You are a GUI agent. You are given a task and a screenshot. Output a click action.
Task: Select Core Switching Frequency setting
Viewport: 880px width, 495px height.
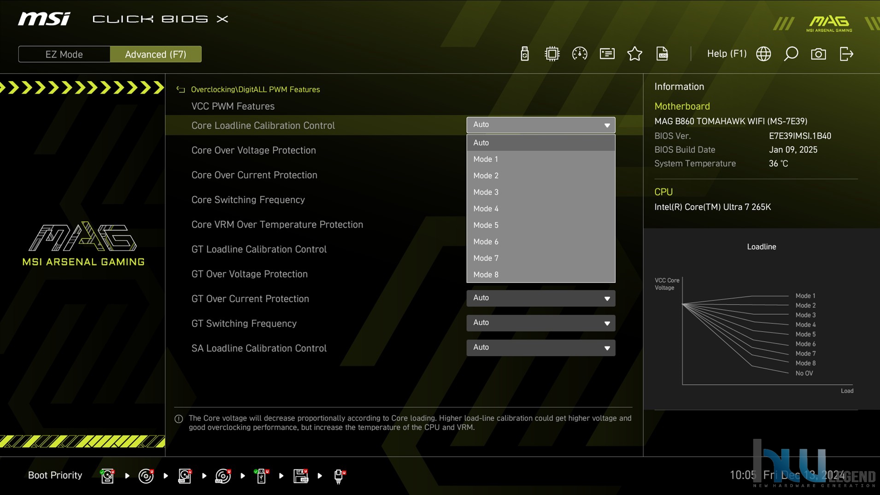248,200
